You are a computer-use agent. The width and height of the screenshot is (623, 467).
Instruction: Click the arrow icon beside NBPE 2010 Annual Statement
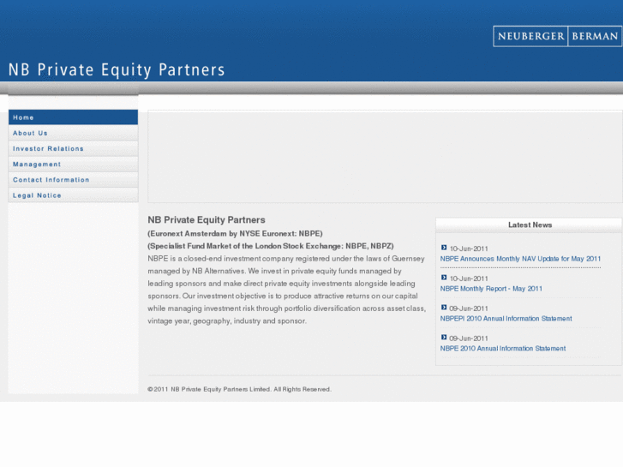pyautogui.click(x=444, y=337)
